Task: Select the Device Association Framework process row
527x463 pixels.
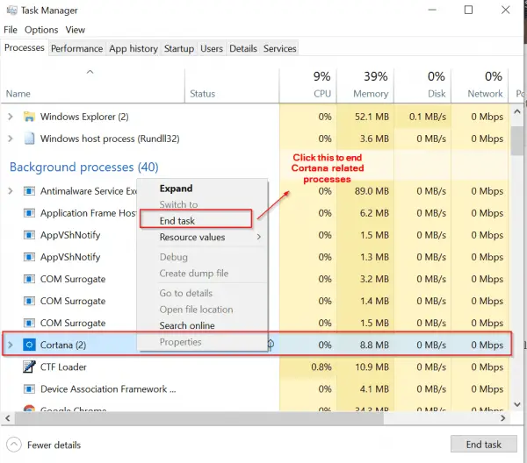Action: click(x=256, y=388)
